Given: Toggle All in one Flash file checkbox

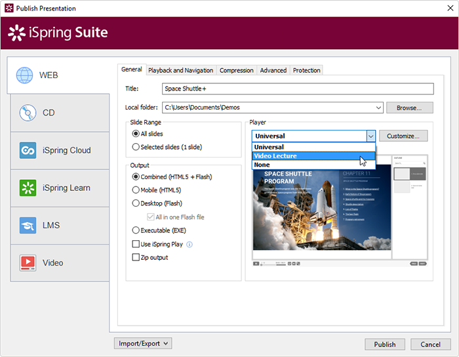Looking at the screenshot, I should [150, 217].
